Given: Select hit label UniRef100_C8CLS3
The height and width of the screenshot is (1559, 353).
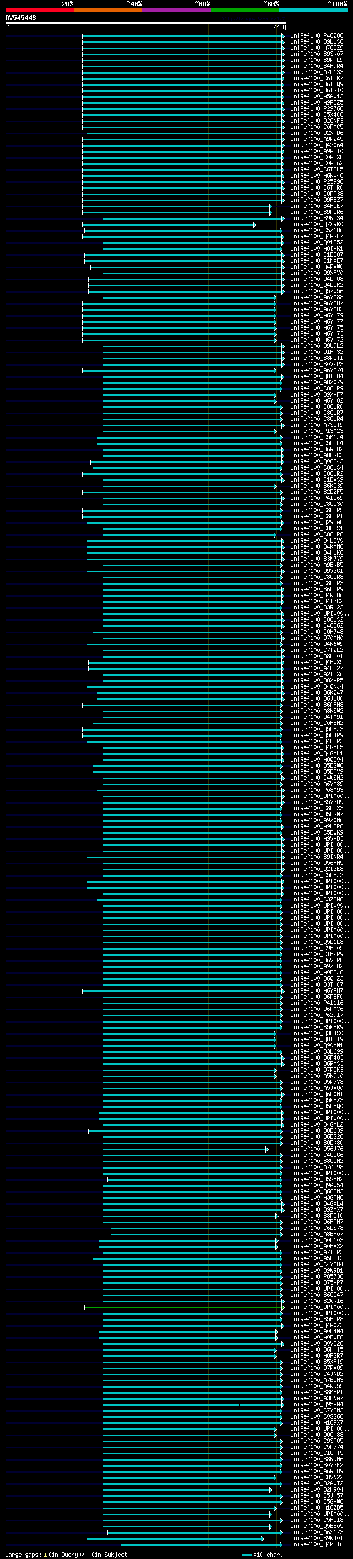Looking at the screenshot, I should (317, 808).
